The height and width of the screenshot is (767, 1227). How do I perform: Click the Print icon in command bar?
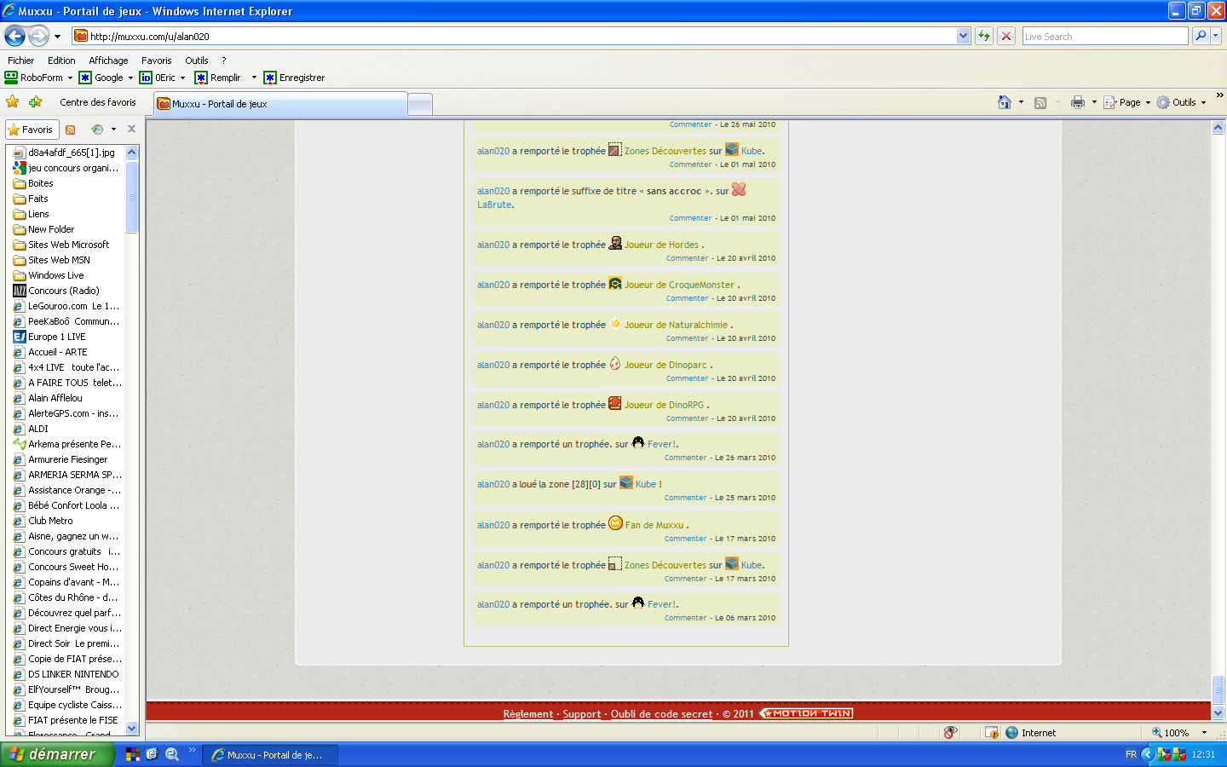1078,102
